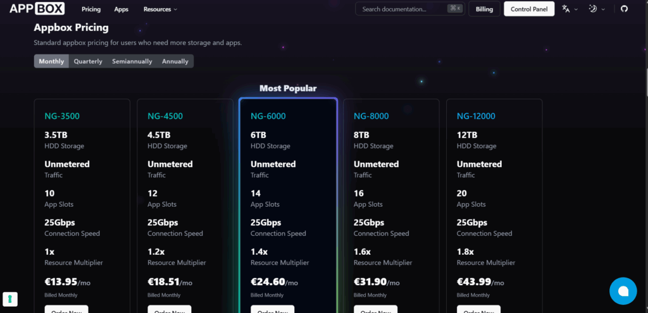Open the Apps menu item
The height and width of the screenshot is (313, 648).
[x=121, y=9]
